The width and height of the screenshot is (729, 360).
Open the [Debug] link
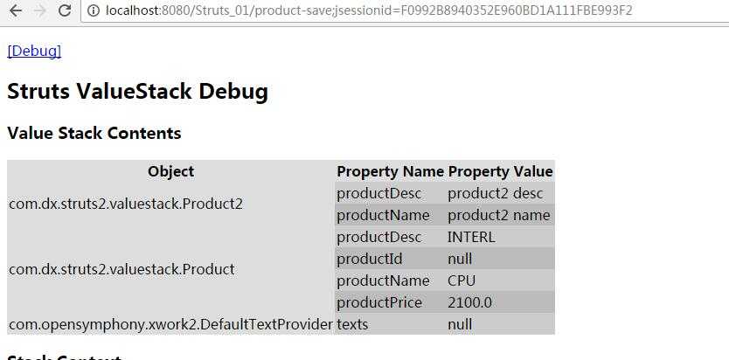tap(34, 51)
